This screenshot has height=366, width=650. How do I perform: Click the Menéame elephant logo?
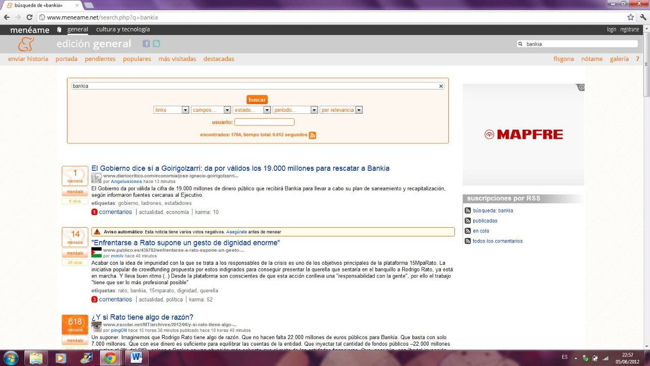[26, 44]
